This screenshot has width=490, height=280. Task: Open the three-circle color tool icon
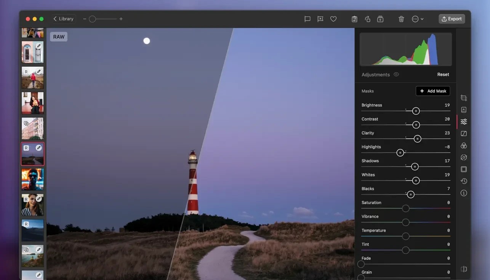click(464, 146)
